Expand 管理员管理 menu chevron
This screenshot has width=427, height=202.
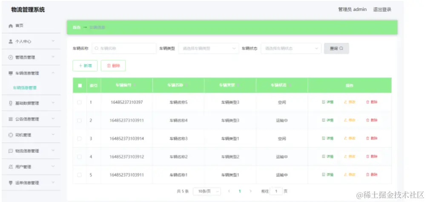(53, 57)
